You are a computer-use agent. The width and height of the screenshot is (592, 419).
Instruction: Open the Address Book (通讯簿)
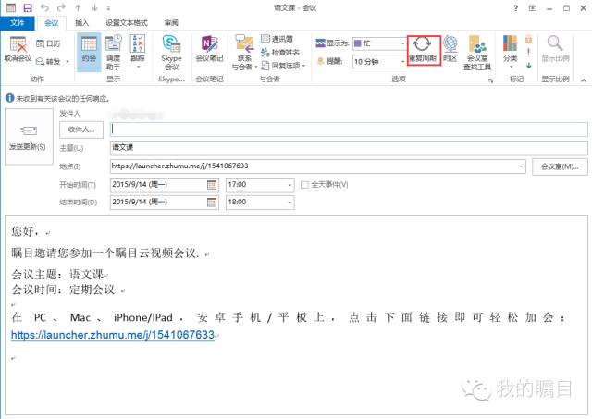pyautogui.click(x=277, y=39)
